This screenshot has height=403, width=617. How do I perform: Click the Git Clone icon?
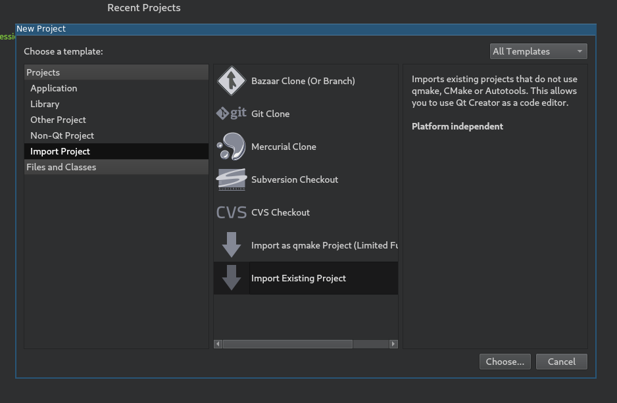coord(231,113)
